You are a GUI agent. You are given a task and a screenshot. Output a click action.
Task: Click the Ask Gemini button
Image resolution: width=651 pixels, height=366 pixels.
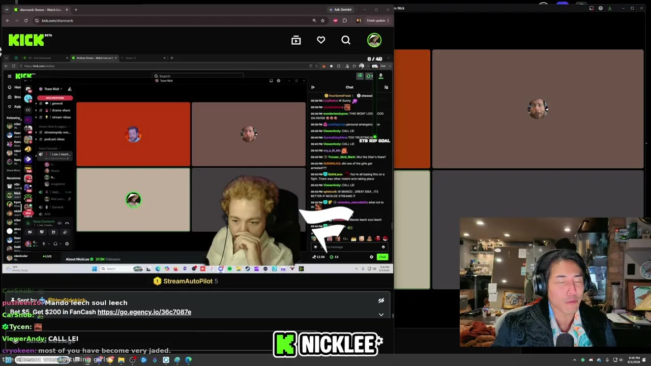click(341, 9)
